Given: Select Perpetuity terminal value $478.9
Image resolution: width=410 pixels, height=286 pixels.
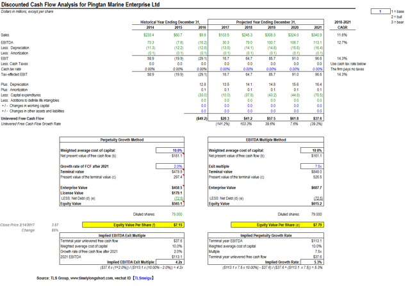Looking at the screenshot, I should point(177,172).
